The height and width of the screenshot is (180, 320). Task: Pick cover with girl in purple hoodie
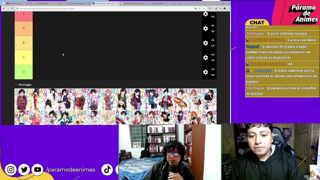pos(94,99)
